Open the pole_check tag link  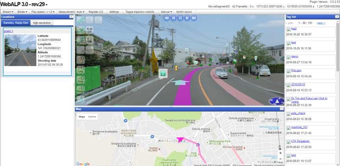298,113
